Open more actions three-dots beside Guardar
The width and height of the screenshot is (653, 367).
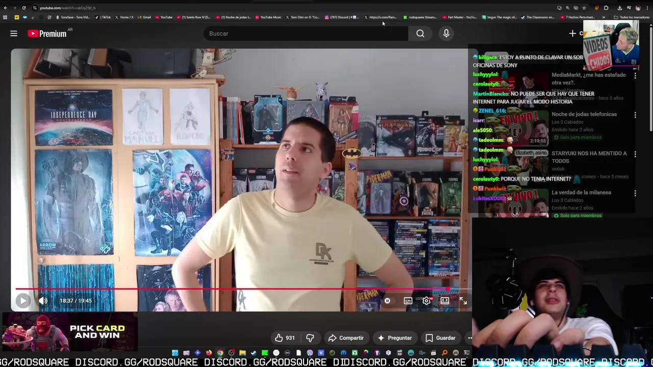[470, 338]
